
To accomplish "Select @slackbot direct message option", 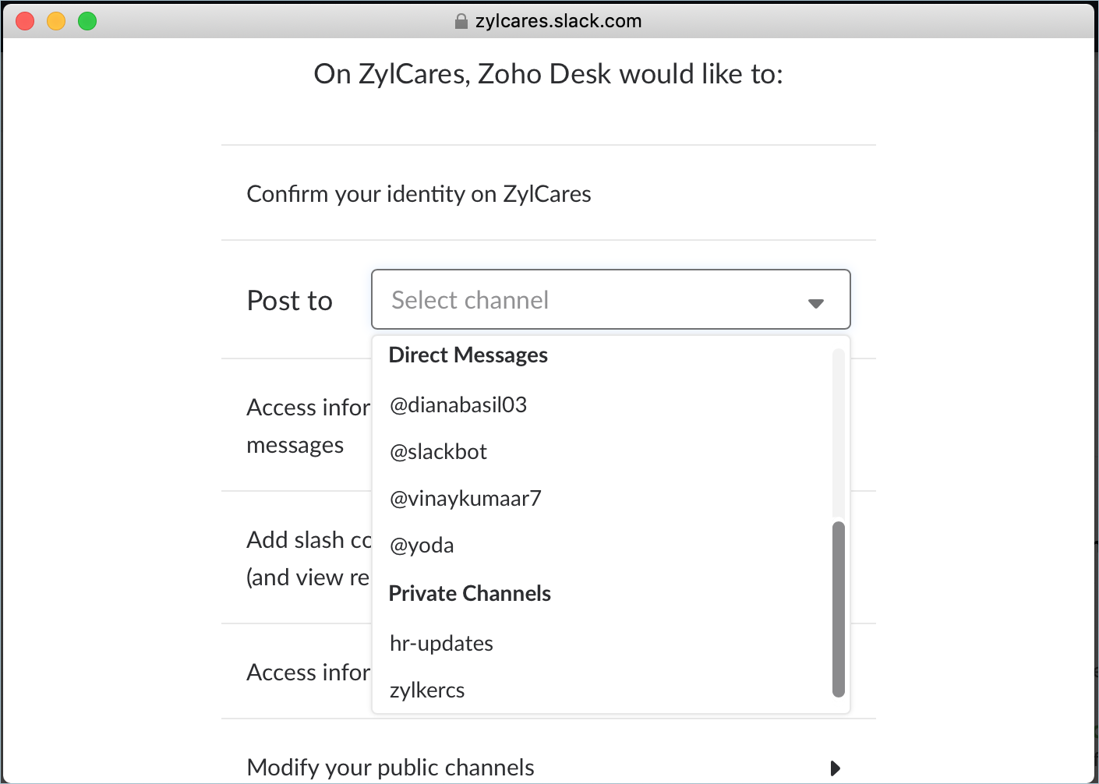I will pyautogui.click(x=438, y=452).
